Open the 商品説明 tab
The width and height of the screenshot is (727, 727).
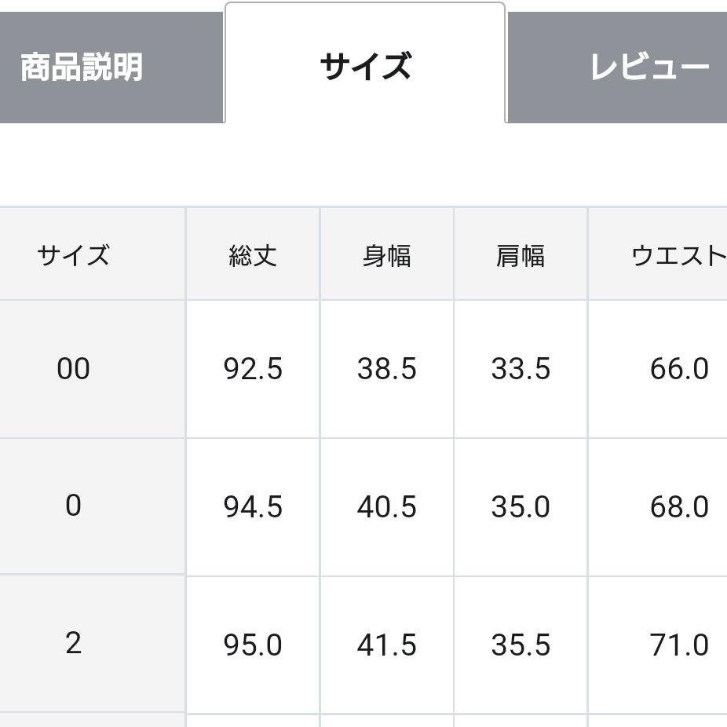111,68
